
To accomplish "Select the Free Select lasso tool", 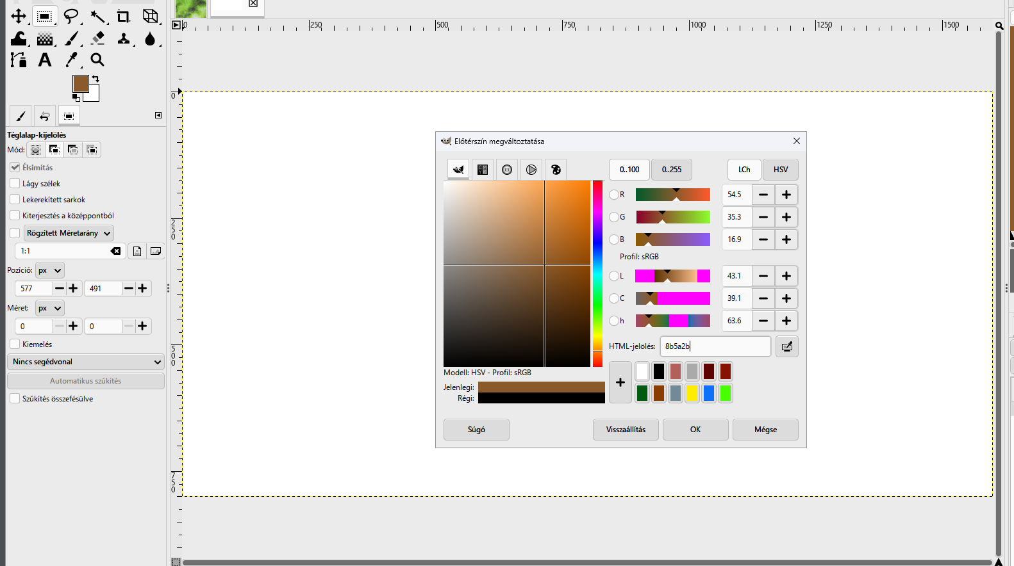I will [71, 16].
